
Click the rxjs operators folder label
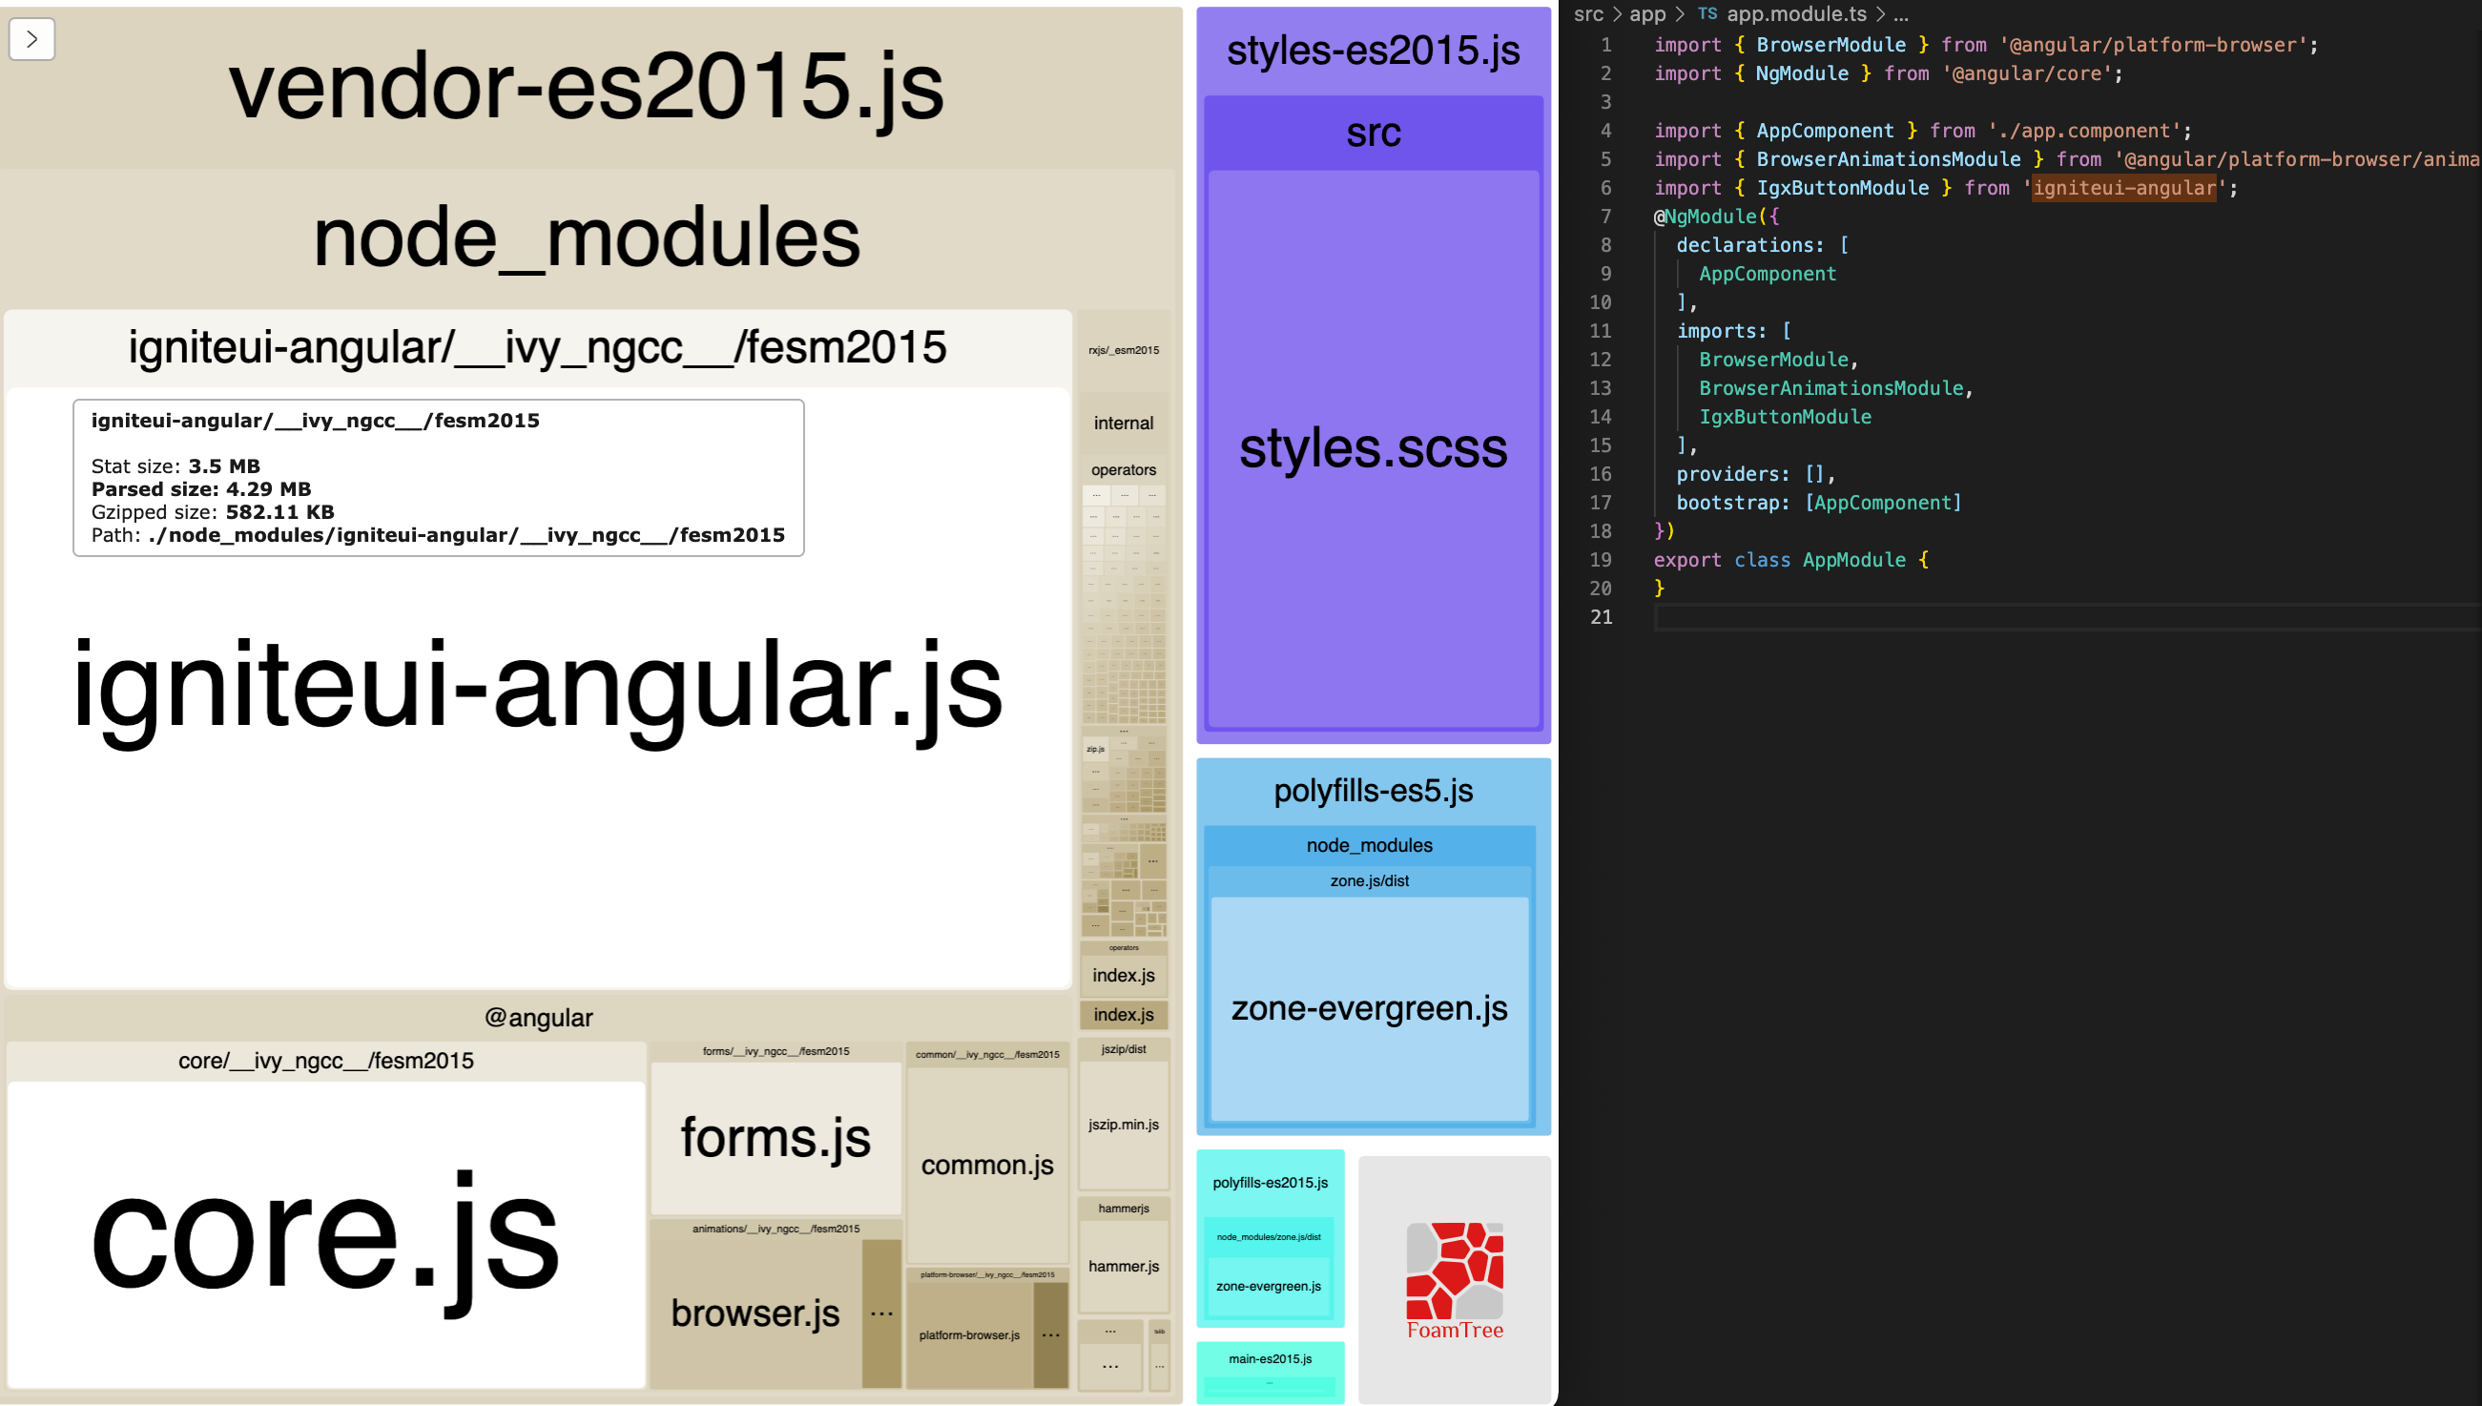[x=1124, y=470]
